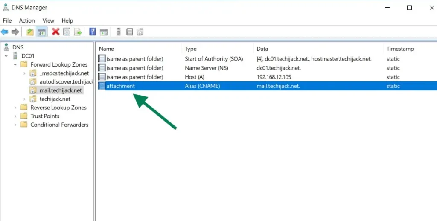Image resolution: width=437 pixels, height=221 pixels.
Task: Select the mail.techijack.net zone in tree
Action: [61, 90]
